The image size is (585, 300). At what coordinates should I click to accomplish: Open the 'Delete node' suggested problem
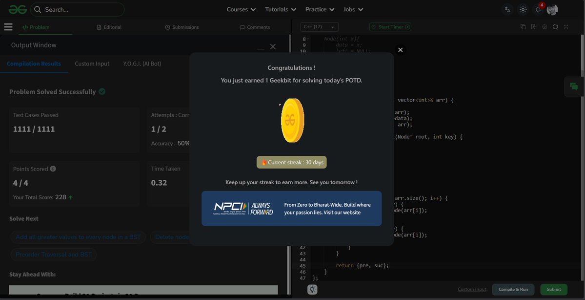(170, 237)
